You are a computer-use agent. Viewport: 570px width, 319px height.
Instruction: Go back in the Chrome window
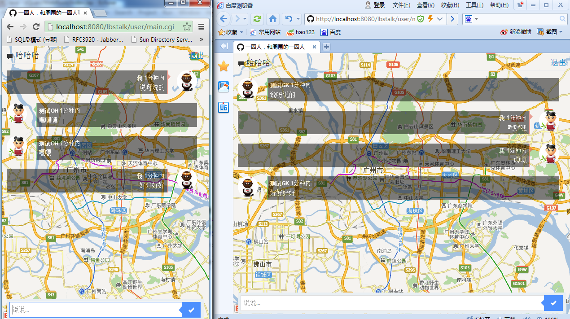(10, 26)
